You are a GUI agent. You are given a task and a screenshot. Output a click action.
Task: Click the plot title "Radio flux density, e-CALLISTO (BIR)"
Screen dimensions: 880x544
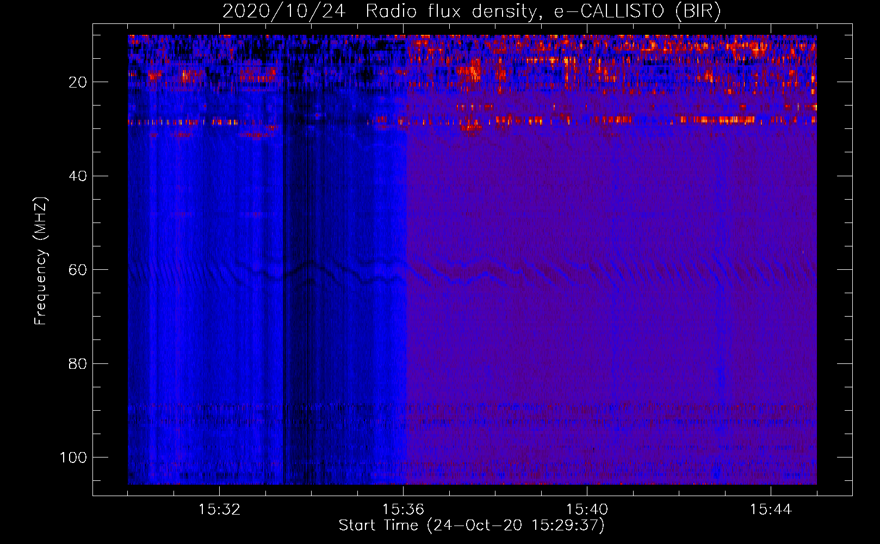pyautogui.click(x=543, y=11)
